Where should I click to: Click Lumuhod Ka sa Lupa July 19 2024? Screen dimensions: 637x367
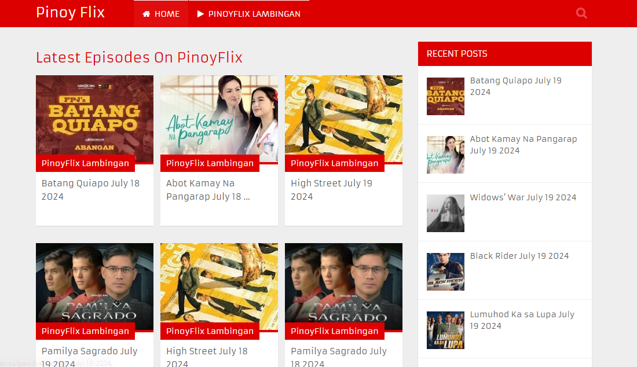pyautogui.click(x=522, y=320)
